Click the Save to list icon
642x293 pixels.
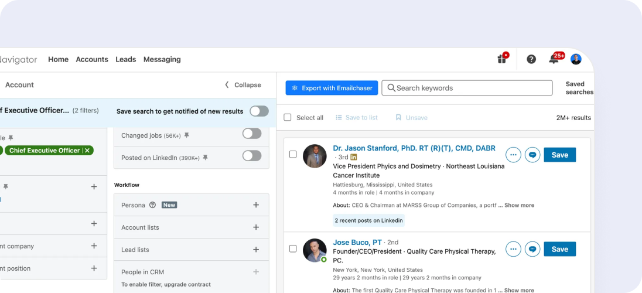click(x=339, y=118)
